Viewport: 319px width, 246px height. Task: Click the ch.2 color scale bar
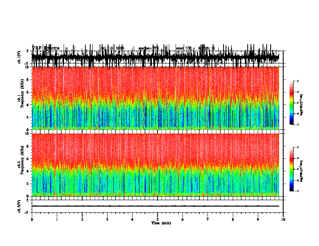(292, 169)
